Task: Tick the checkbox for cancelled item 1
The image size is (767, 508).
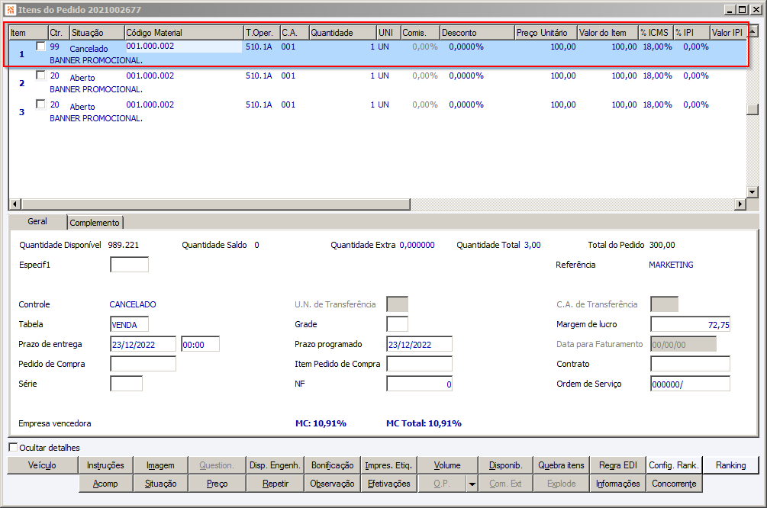Action: [40, 47]
